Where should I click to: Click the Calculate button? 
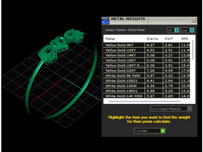pyautogui.click(x=149, y=131)
